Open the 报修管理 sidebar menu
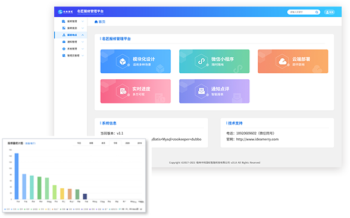The image size is (350, 218). pyautogui.click(x=71, y=21)
